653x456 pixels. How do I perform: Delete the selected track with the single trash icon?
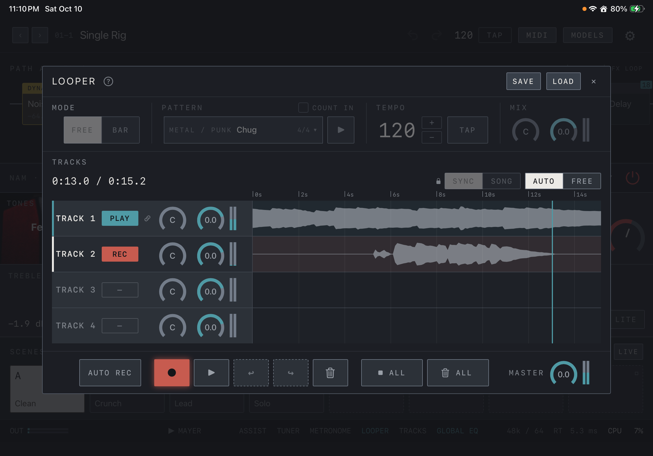pos(330,372)
